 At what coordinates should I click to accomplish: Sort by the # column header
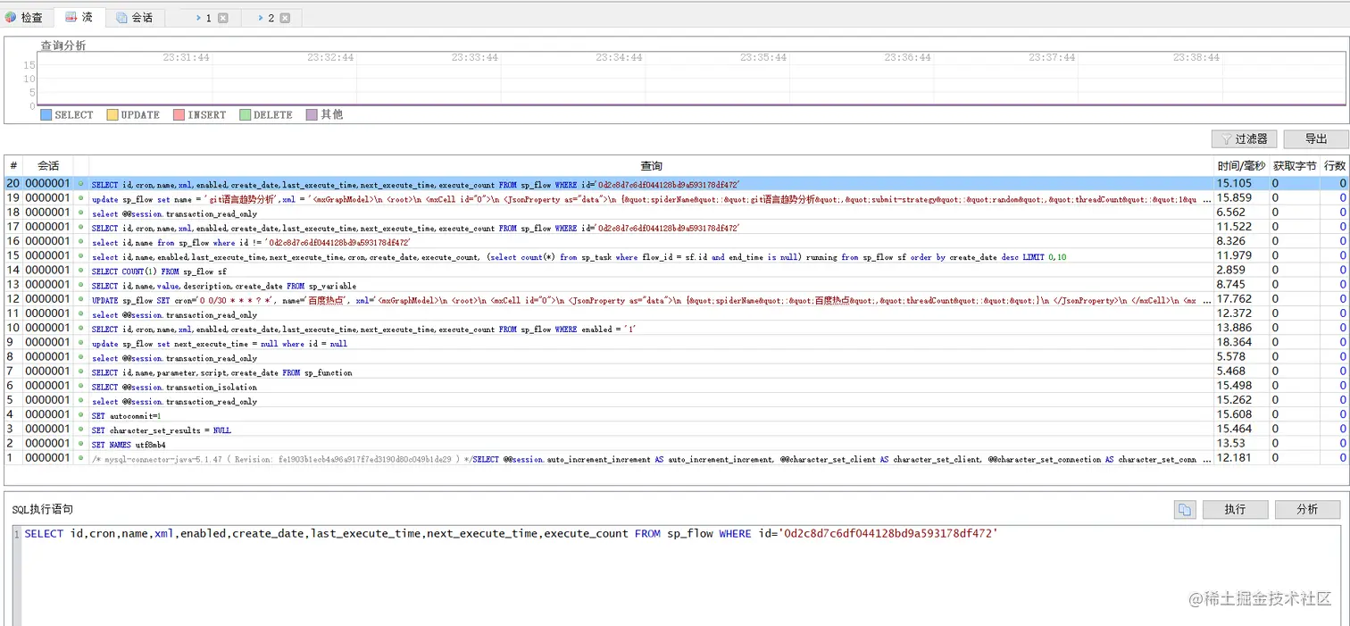tap(13, 166)
